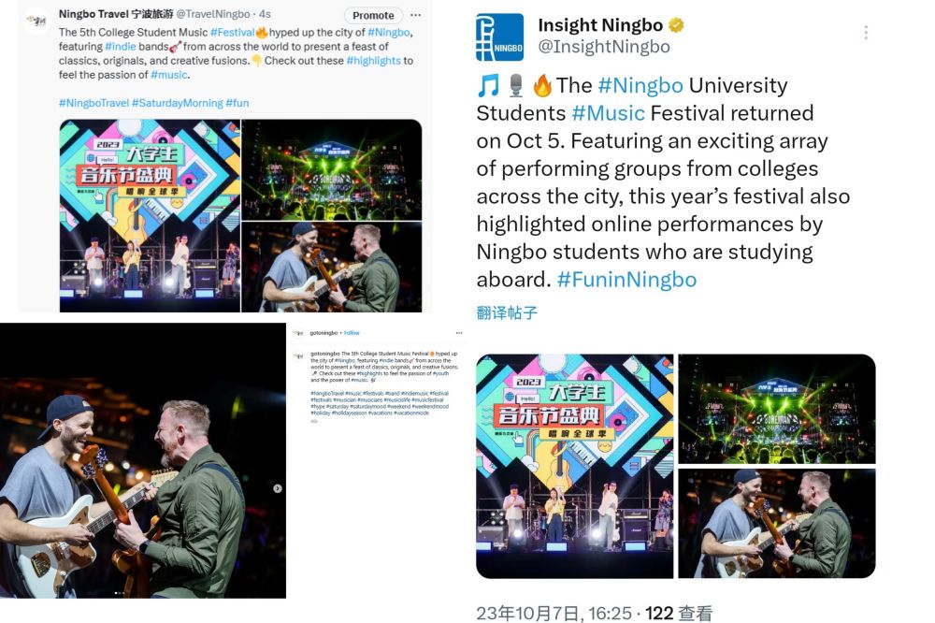Click the Promote button on Ningbo Travel post

[x=373, y=15]
